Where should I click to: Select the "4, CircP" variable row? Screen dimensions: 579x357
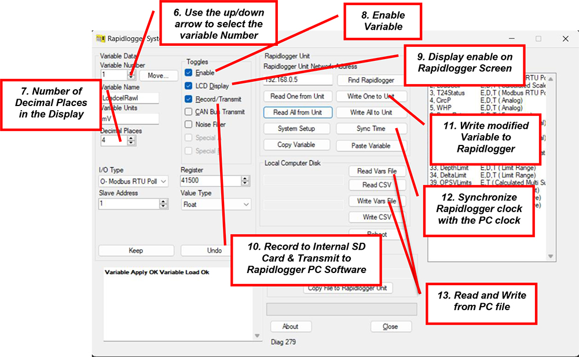tap(487, 100)
